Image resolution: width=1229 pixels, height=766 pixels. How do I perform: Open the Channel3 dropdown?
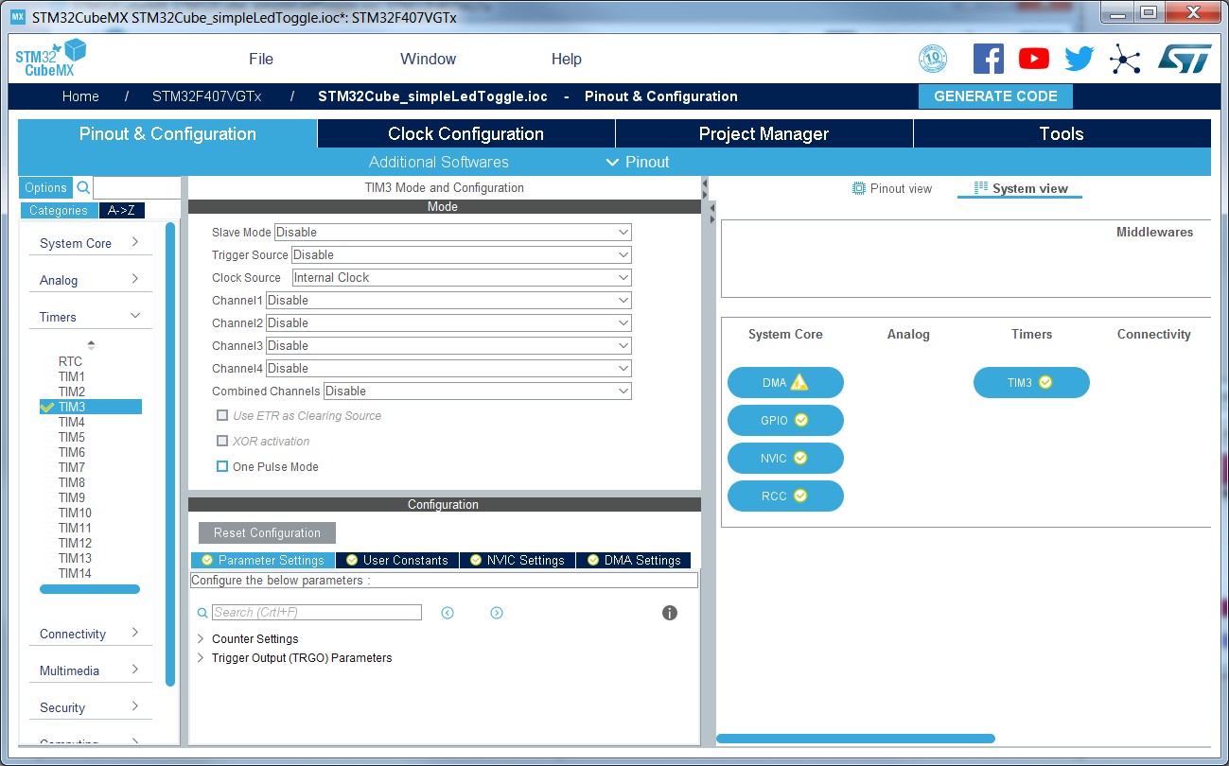(x=448, y=345)
